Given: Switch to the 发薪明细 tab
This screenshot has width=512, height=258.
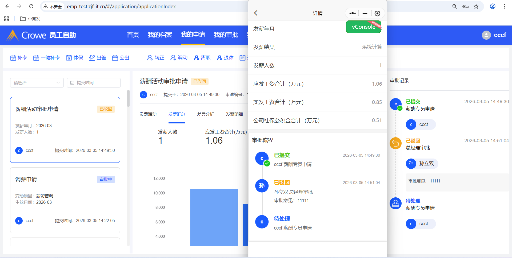Looking at the screenshot, I should coord(234,114).
